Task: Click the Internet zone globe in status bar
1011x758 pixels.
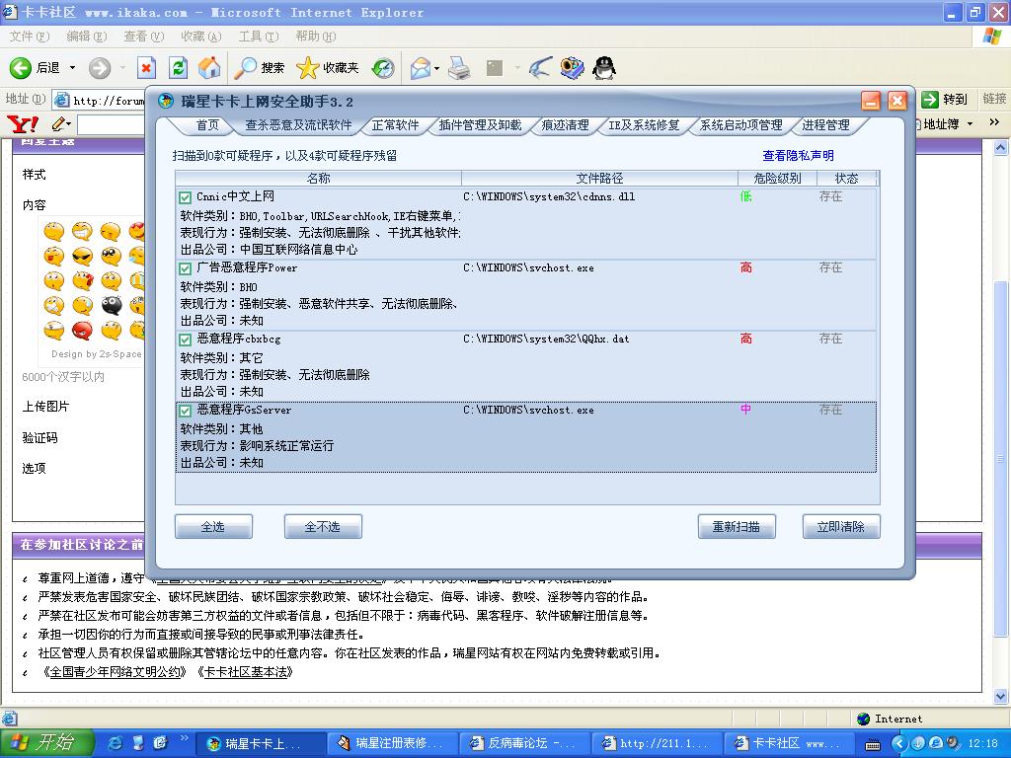Action: click(863, 719)
